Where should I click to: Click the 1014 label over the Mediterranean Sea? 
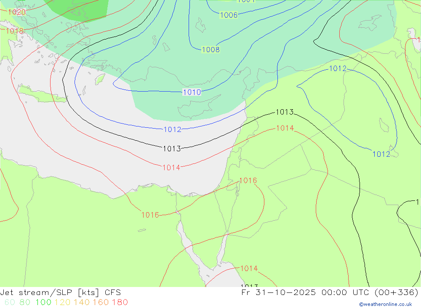coord(171,168)
